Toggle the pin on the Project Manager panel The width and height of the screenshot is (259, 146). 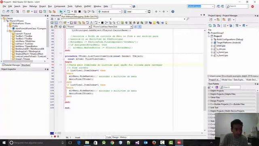(255, 15)
